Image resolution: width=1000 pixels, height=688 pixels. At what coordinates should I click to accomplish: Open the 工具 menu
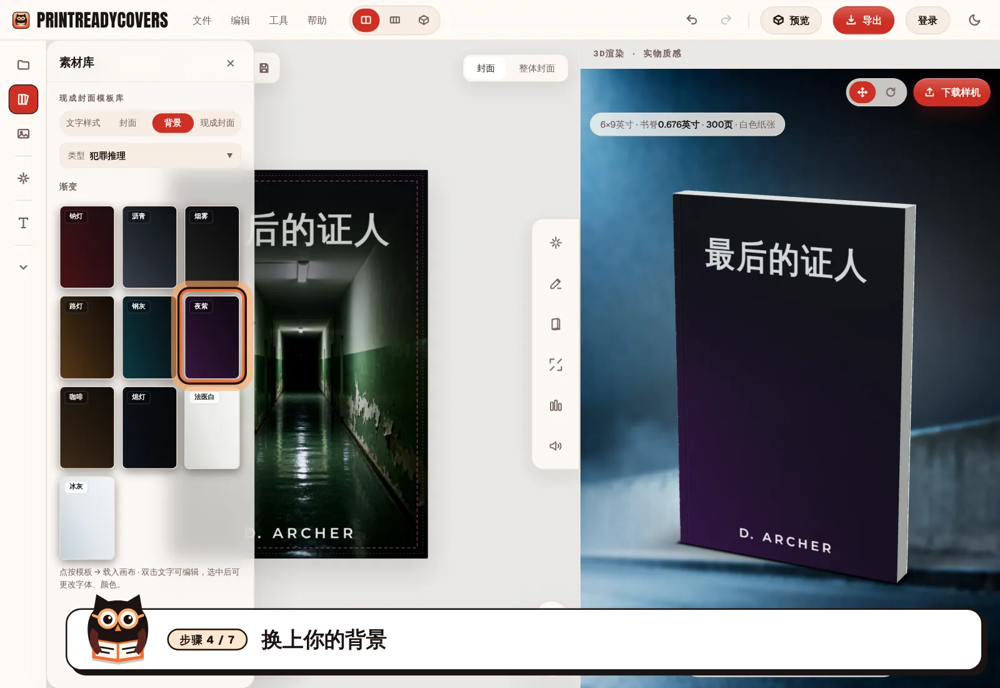click(x=278, y=21)
